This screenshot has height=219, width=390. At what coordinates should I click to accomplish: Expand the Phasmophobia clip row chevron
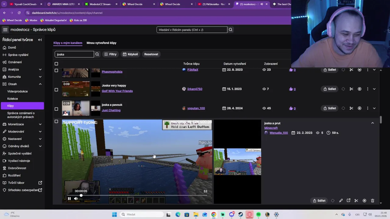(374, 70)
